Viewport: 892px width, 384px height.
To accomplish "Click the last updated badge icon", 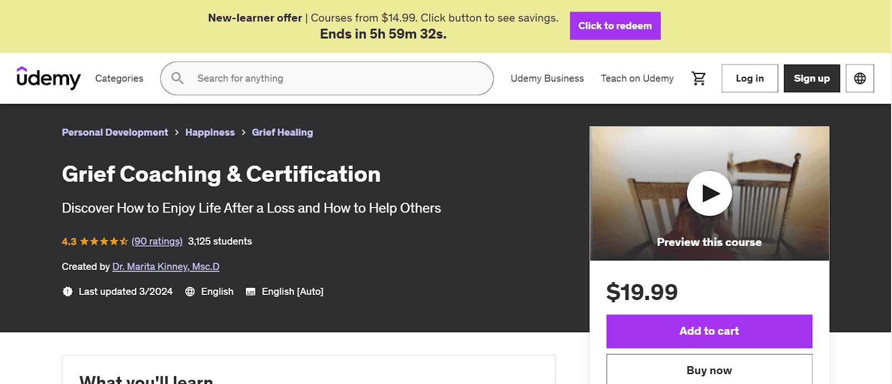I will tap(67, 292).
